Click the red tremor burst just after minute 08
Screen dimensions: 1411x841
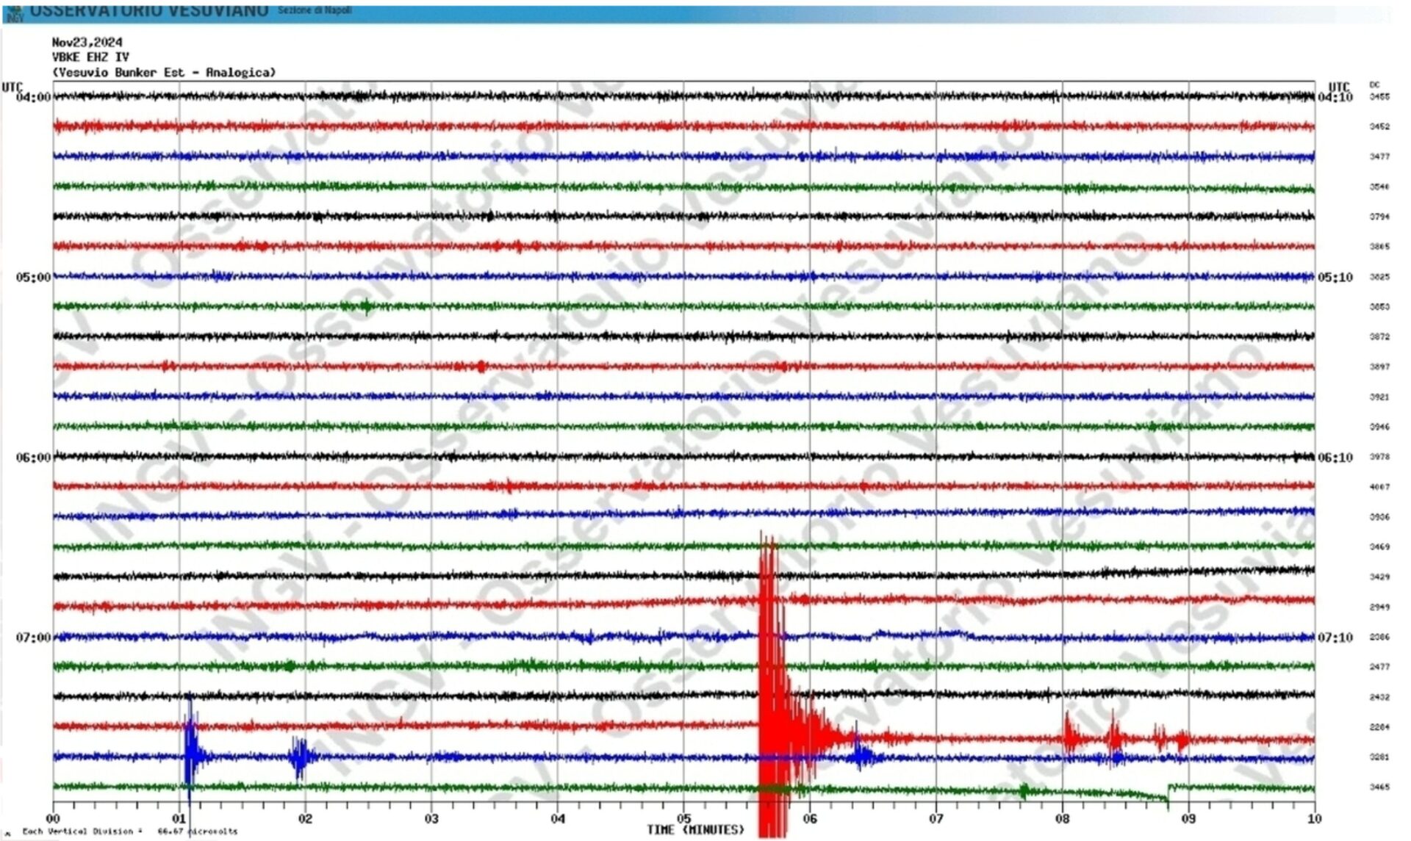click(x=1071, y=735)
